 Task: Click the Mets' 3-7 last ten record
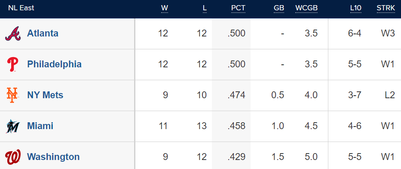click(x=355, y=95)
